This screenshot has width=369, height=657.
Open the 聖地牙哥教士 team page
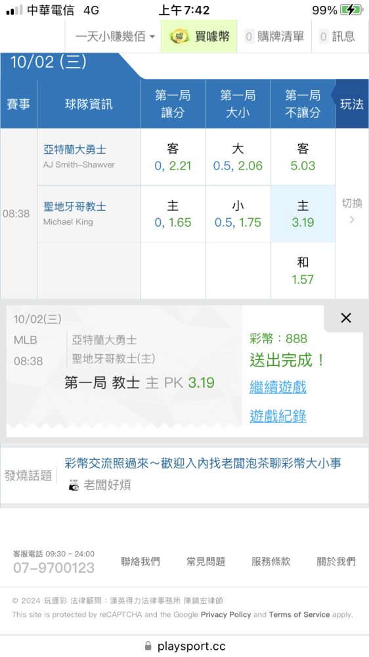[x=75, y=206]
